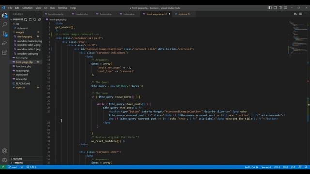Refresh the Explorer file tree
This screenshot has width=310, height=174.
tap(35, 19)
